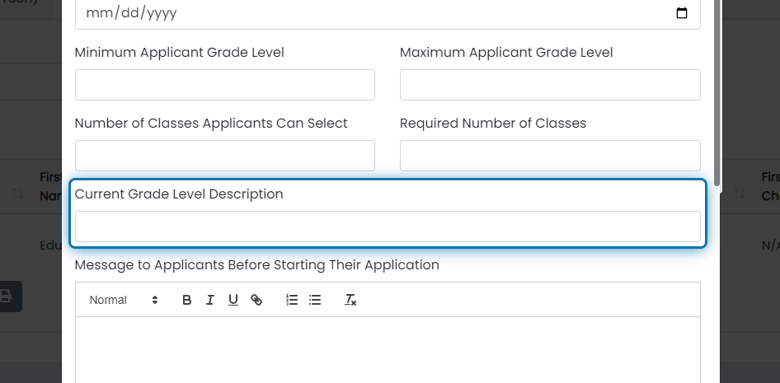Open the calendar date picker icon
Viewport: 780px width, 383px height.
[682, 13]
